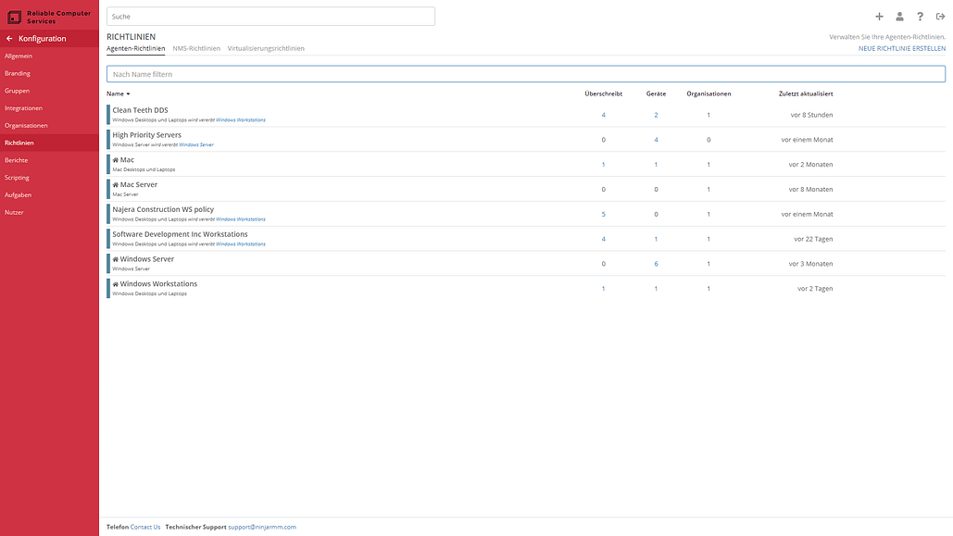Switch to the NMS-Richtlinien tab
The width and height of the screenshot is (953, 536).
(x=196, y=49)
